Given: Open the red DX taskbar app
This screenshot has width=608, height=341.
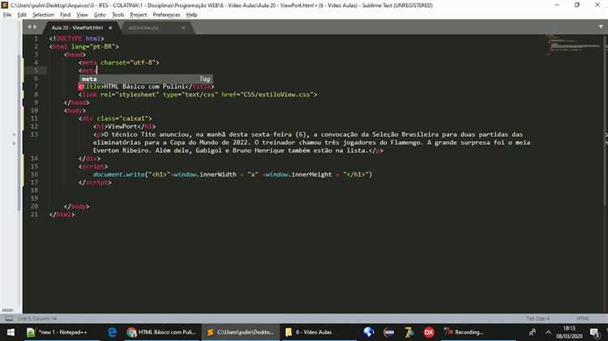Looking at the screenshot, I should pos(429,332).
